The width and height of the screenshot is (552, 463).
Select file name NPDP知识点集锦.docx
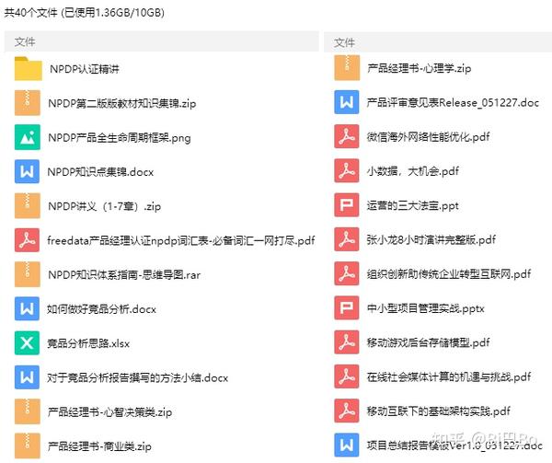point(100,172)
